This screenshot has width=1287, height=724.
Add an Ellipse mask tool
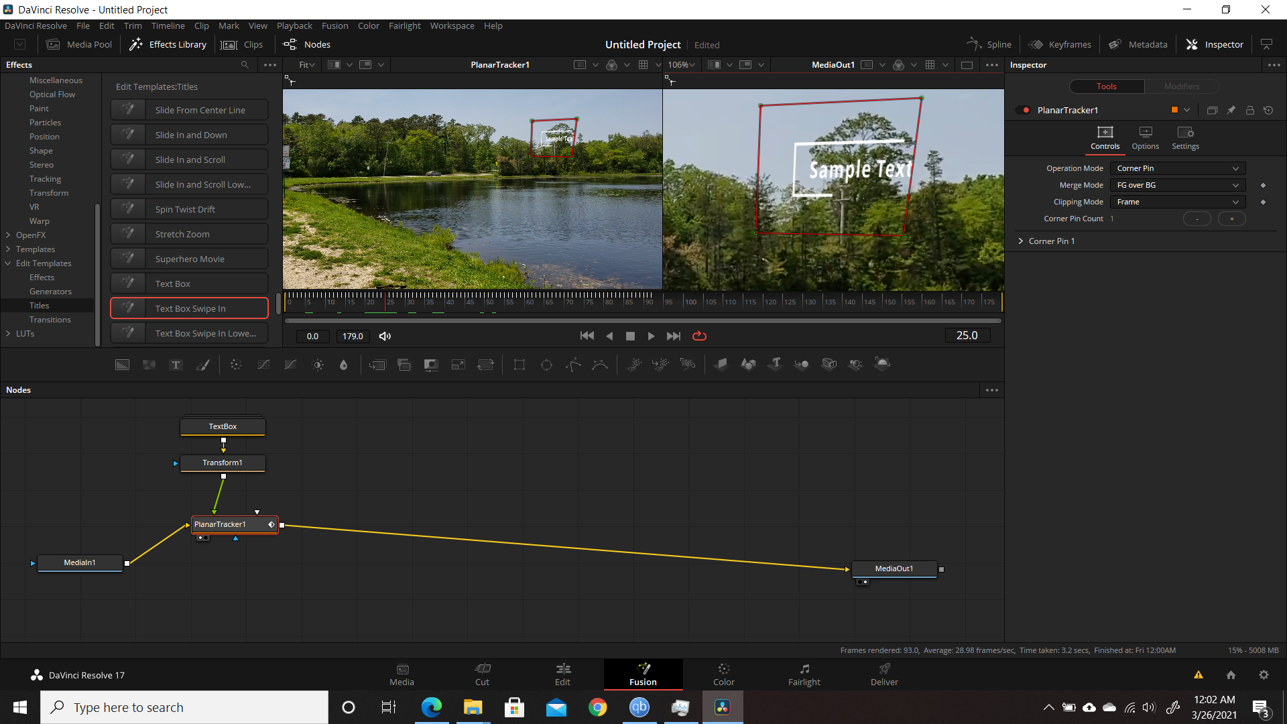[x=546, y=365]
